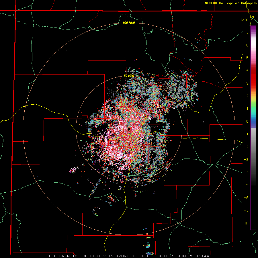Click the 2 value on the color scale
Image resolution: width=258 pixels, height=258 pixels.
(247, 96)
